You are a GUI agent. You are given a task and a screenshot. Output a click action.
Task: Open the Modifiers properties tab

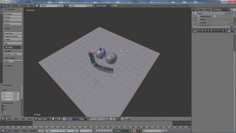(x=217, y=31)
